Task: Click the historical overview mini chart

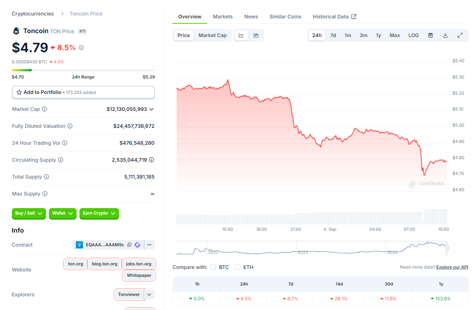Action: point(311,248)
